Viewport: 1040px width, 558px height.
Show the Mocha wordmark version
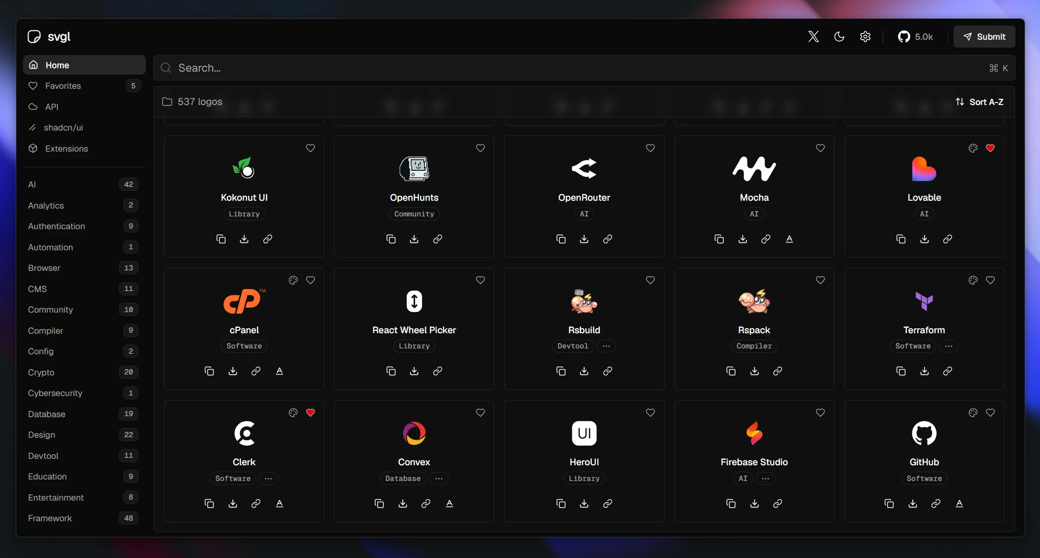(x=789, y=239)
